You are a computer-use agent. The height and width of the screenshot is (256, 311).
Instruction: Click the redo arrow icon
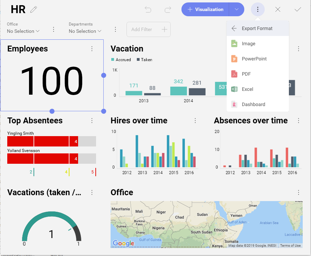168,10
